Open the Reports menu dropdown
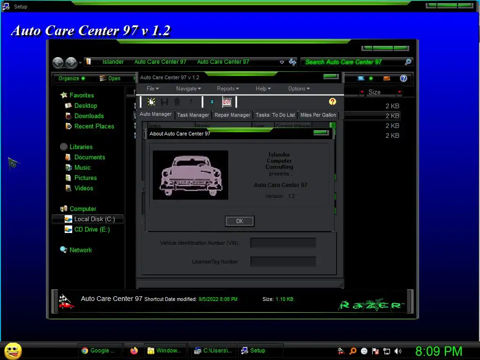 228,89
